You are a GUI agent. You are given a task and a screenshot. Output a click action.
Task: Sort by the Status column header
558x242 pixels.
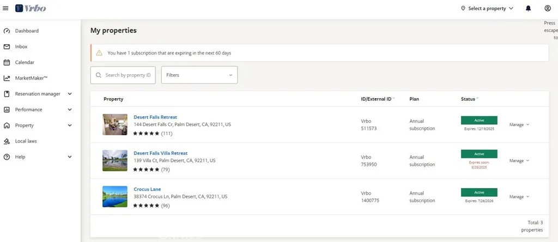[469, 99]
